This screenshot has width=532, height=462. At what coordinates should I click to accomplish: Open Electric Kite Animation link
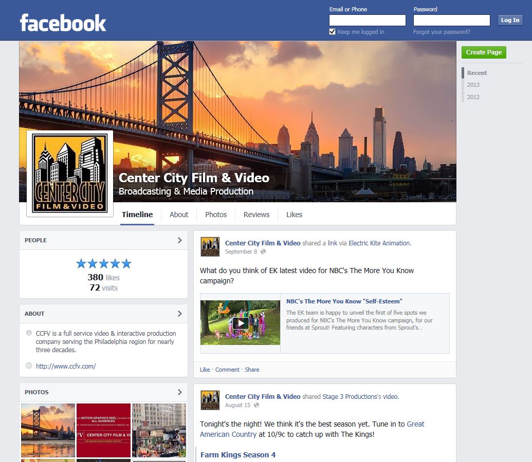pos(379,243)
